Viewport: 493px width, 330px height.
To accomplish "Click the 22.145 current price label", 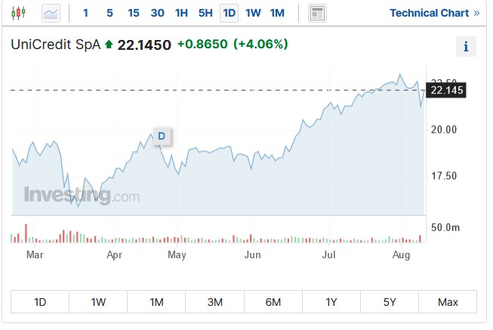I will coord(445,91).
